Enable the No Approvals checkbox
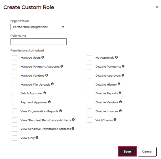 pyautogui.click(x=89, y=58)
